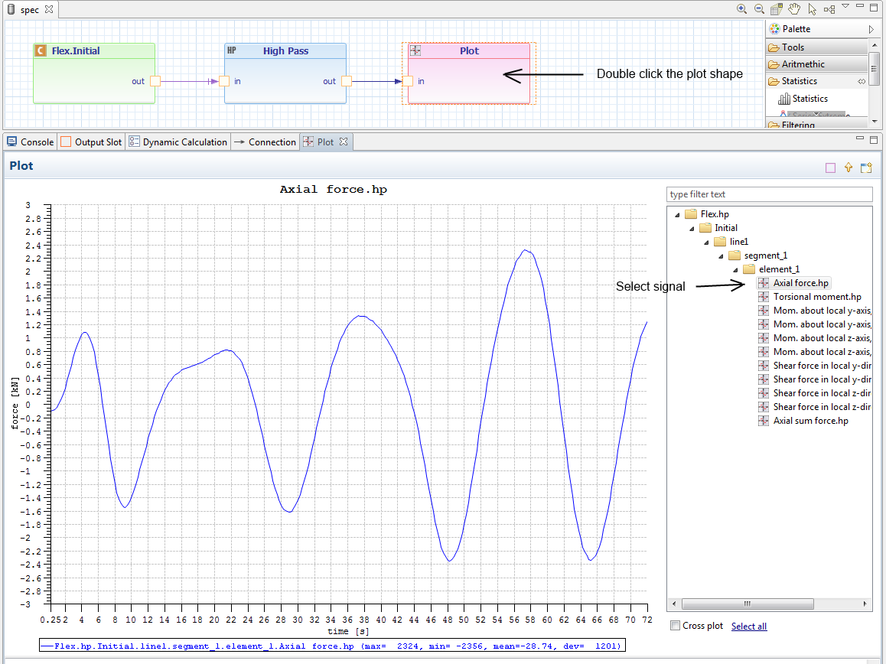The width and height of the screenshot is (886, 664).
Task: Click the yellow up-arrow icon in Plot header
Action: click(x=849, y=168)
